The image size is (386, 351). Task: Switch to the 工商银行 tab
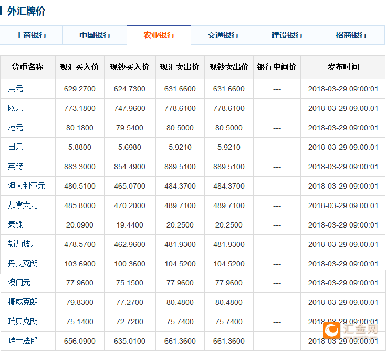coord(31,35)
